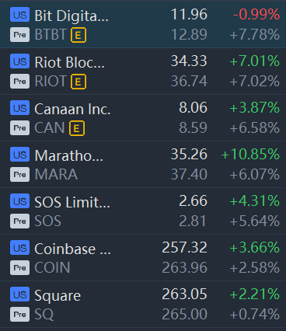Open the SOS Limited stock entry

coord(143,211)
